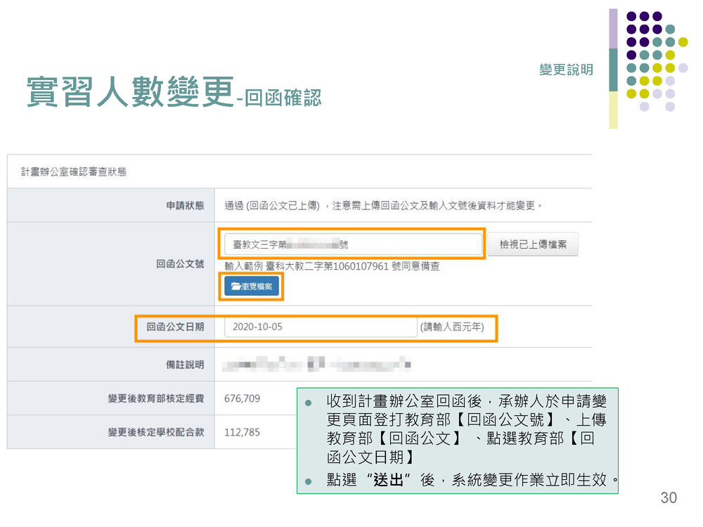703x527 pixels.
Task: Click the 676,709 approved funding value
Action: [x=242, y=398]
